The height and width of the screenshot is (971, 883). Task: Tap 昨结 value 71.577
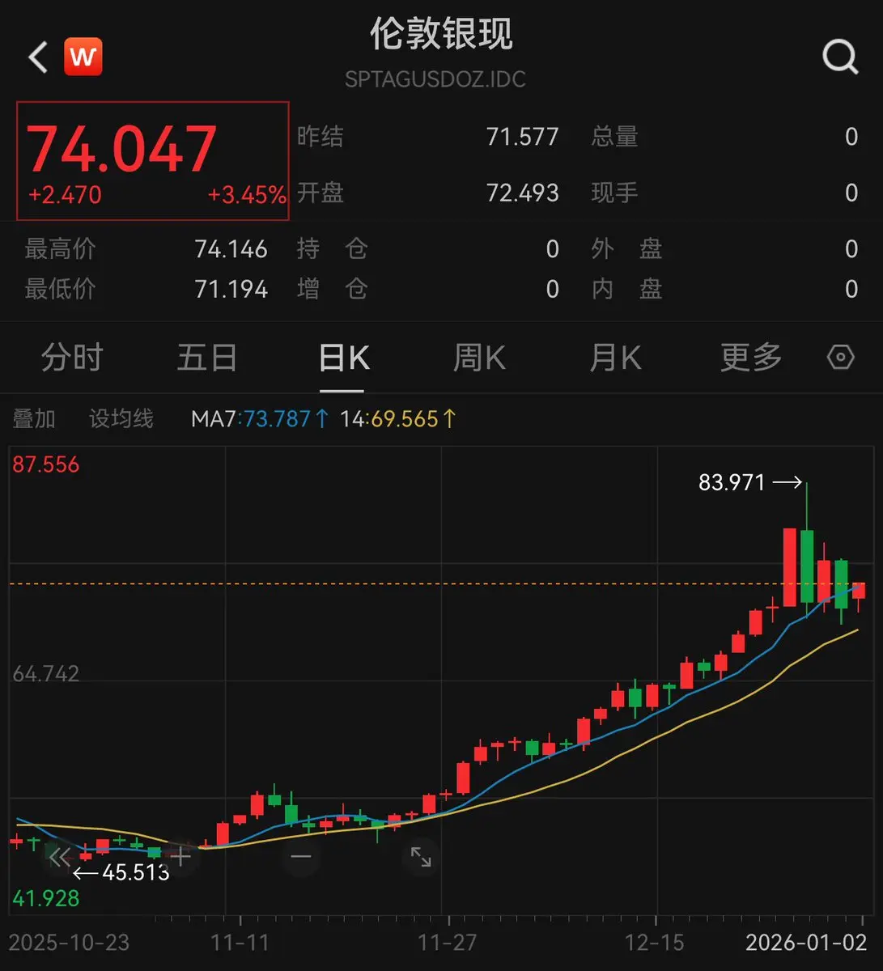click(522, 137)
